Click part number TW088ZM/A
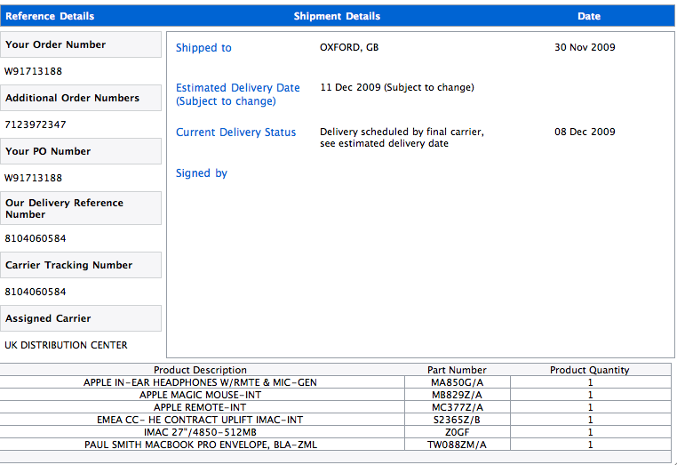677x465 pixels. (x=457, y=445)
